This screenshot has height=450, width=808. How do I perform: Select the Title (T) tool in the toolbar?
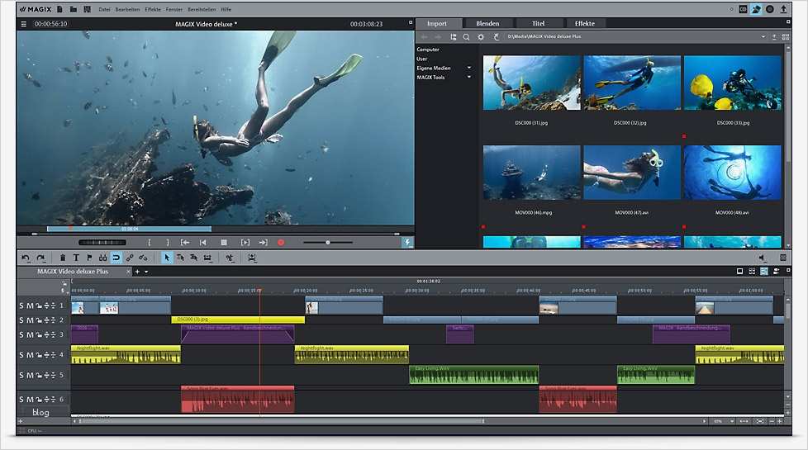(76, 258)
